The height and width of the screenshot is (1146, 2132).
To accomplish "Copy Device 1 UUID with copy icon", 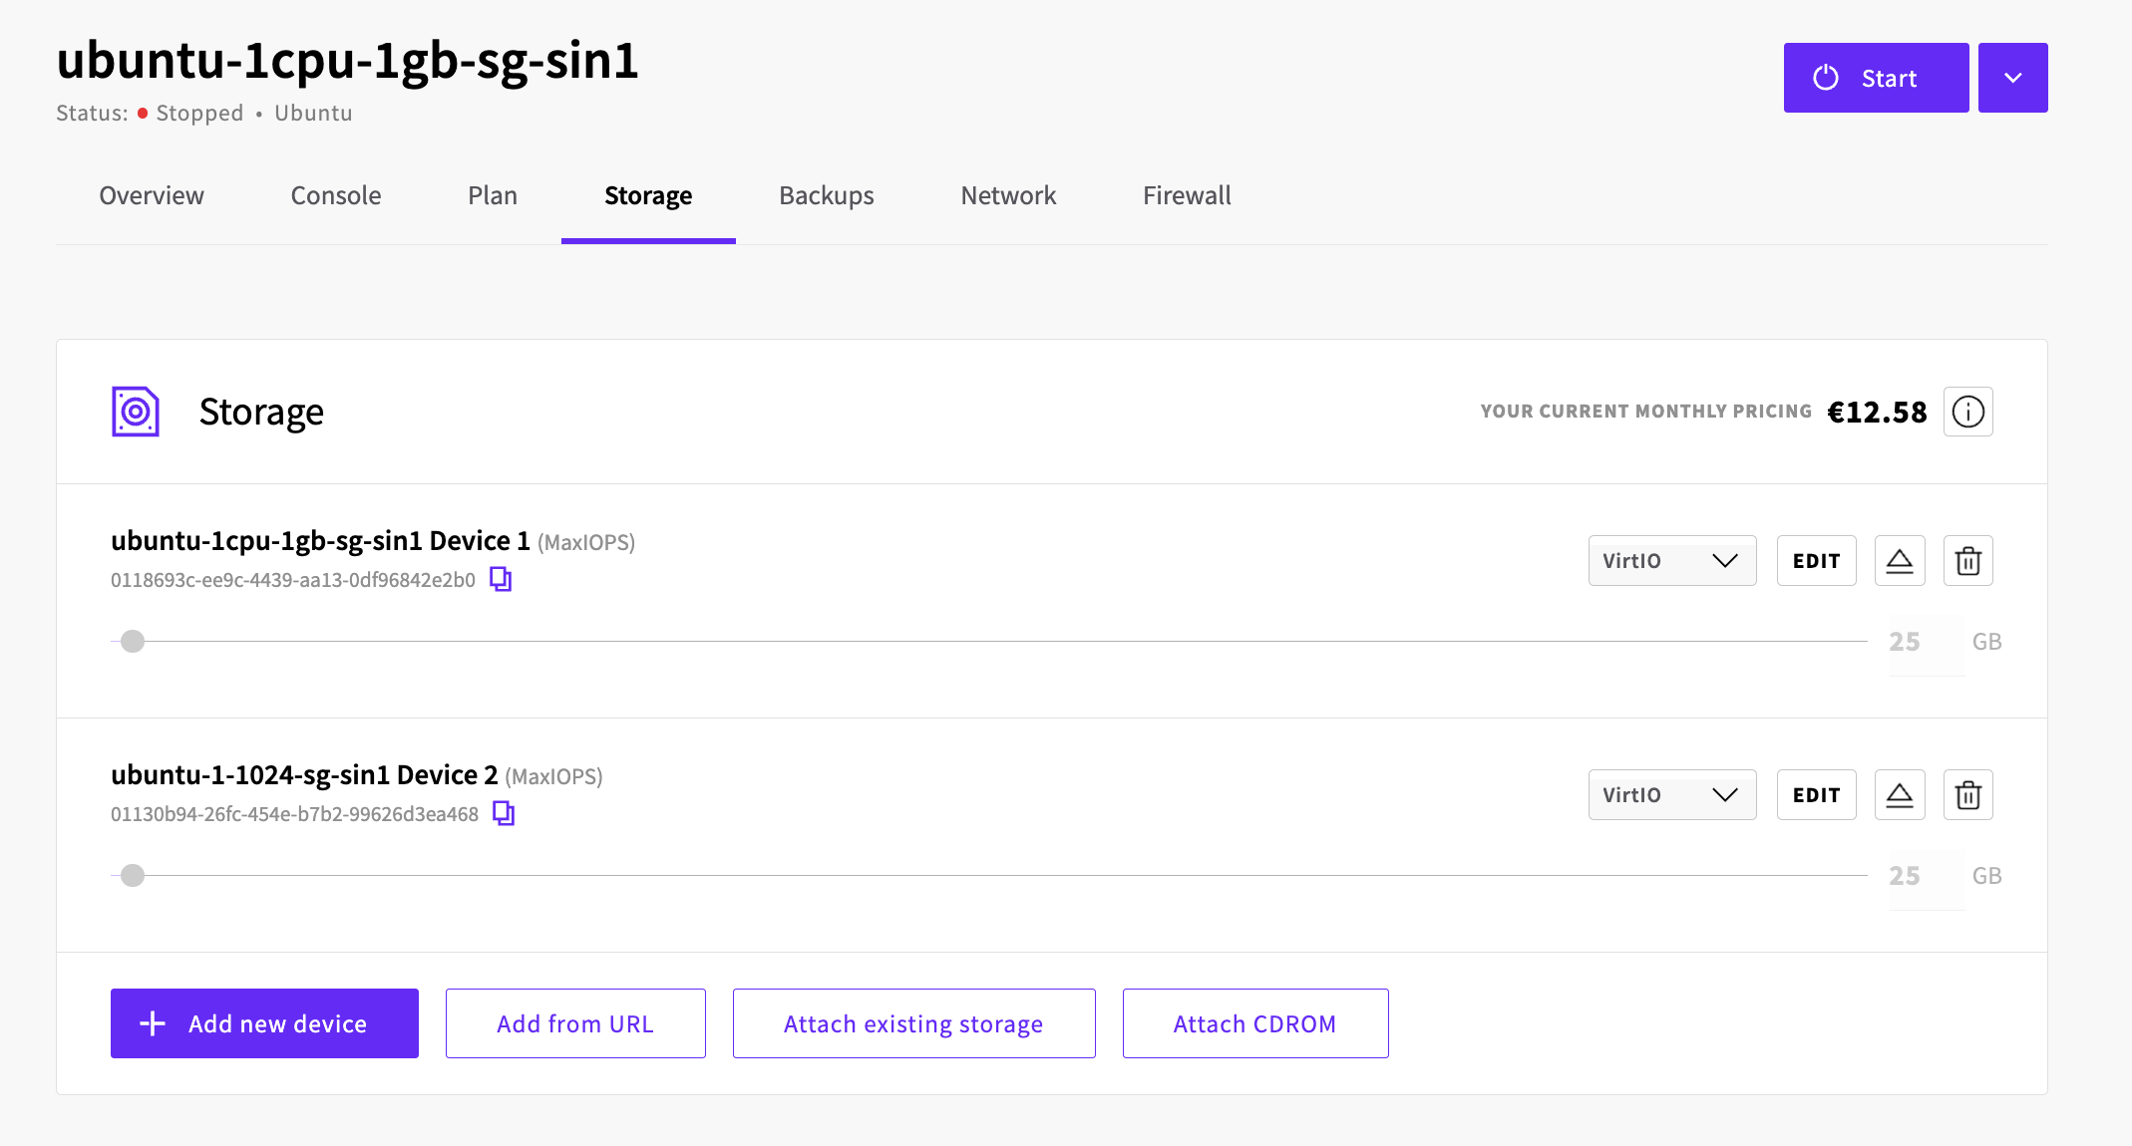I will pyautogui.click(x=501, y=579).
